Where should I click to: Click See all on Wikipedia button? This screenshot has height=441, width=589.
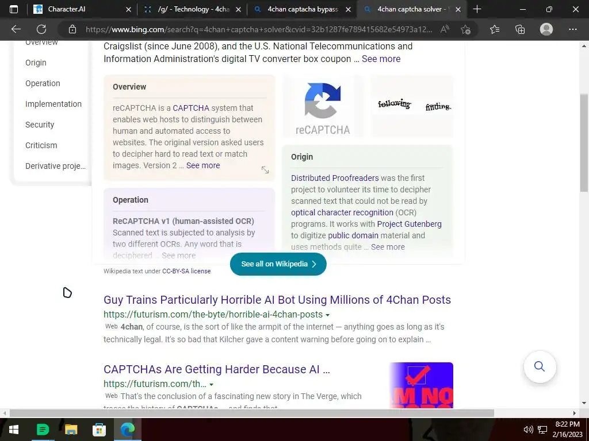pos(278,264)
